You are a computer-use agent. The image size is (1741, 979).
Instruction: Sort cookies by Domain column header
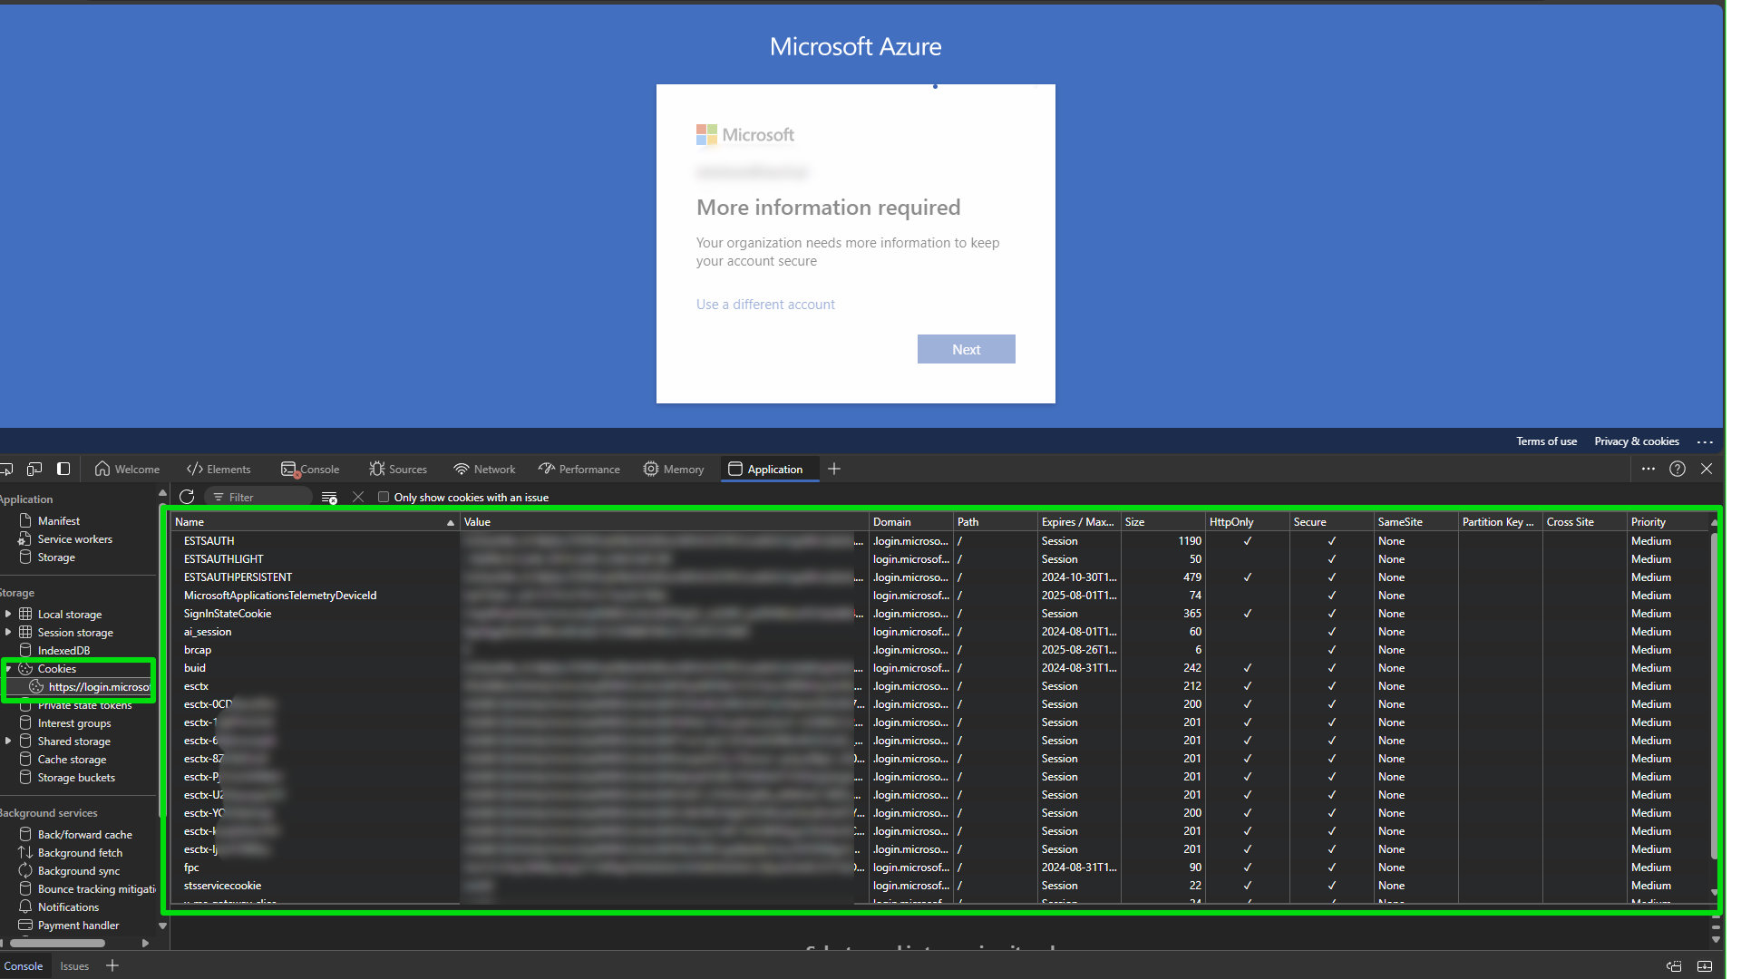[x=910, y=522]
